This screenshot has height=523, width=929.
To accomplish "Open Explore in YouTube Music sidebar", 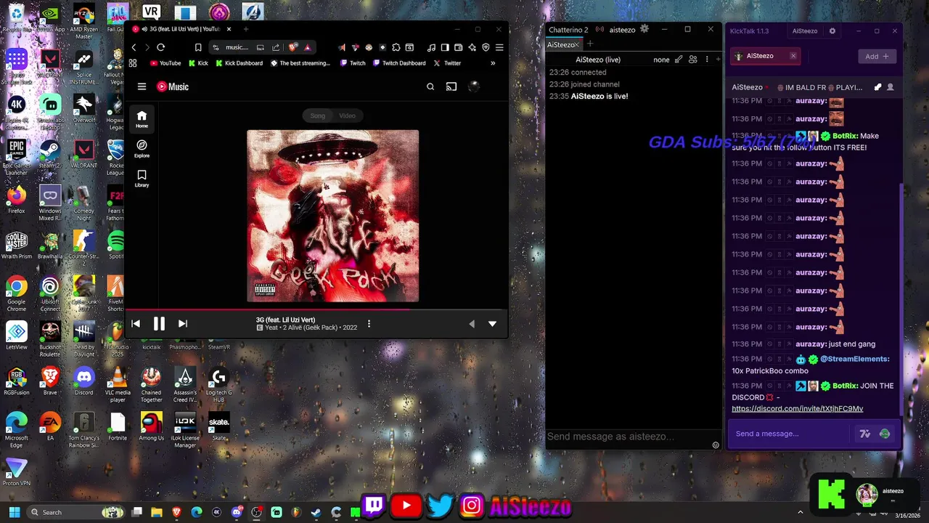I will [x=142, y=149].
